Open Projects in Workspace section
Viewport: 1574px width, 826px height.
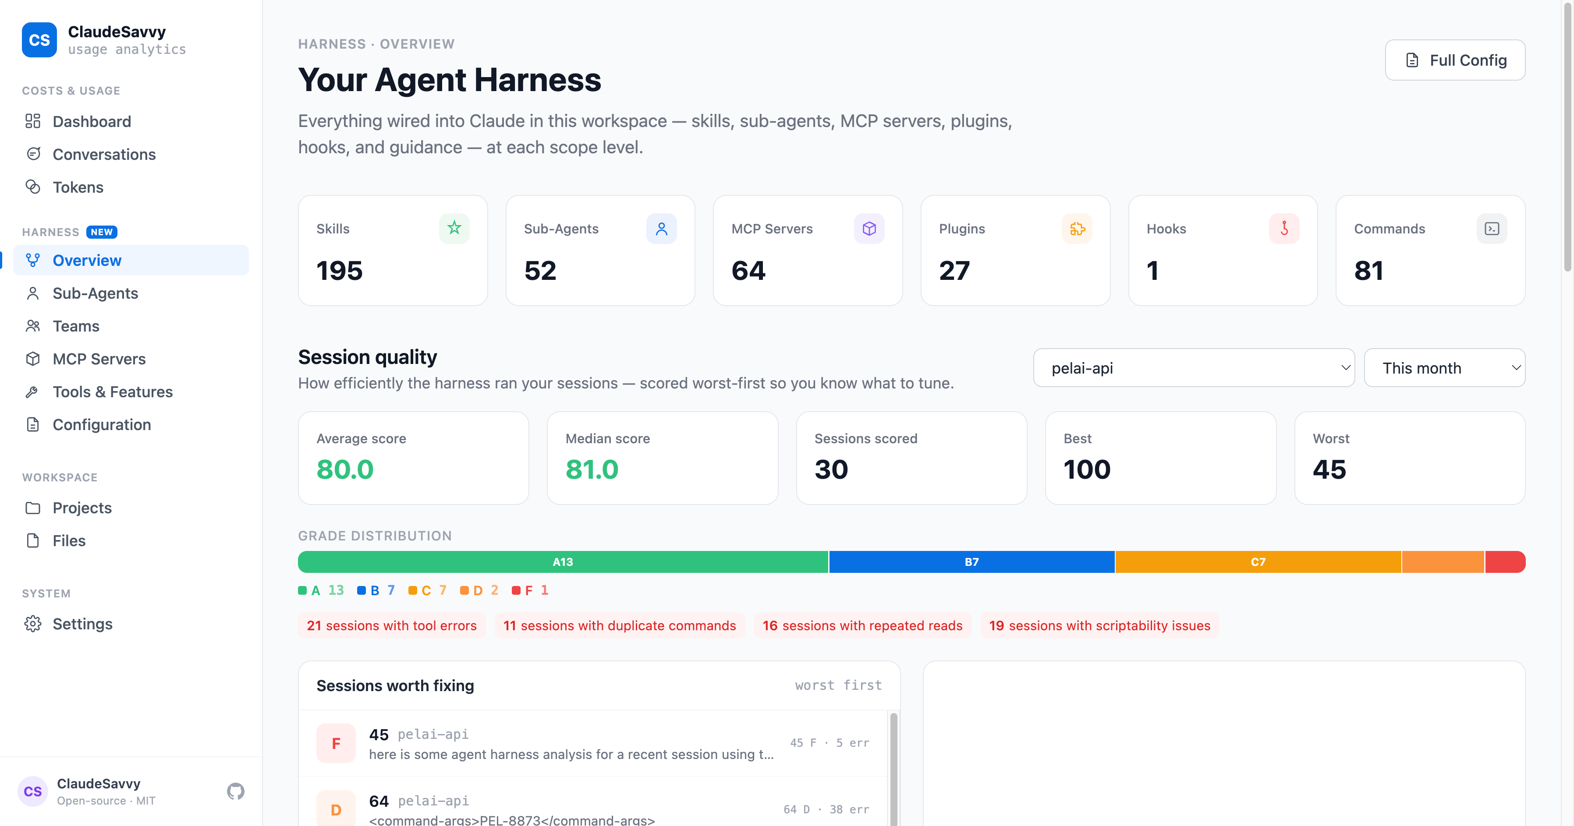pyautogui.click(x=131, y=508)
